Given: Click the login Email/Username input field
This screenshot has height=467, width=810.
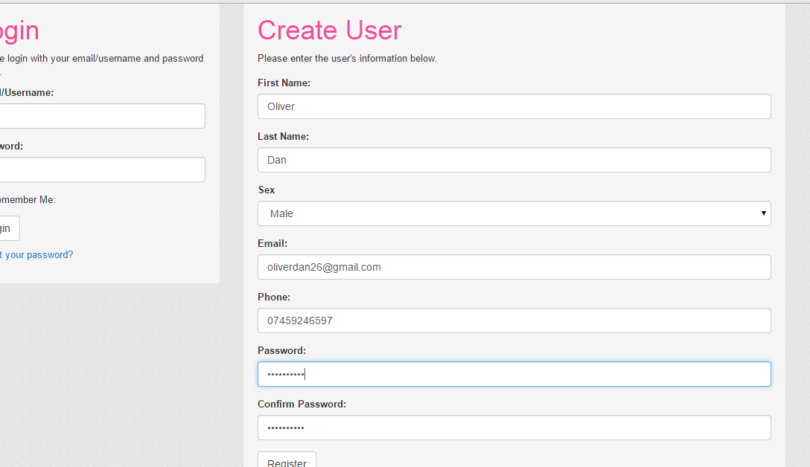Looking at the screenshot, I should point(102,116).
